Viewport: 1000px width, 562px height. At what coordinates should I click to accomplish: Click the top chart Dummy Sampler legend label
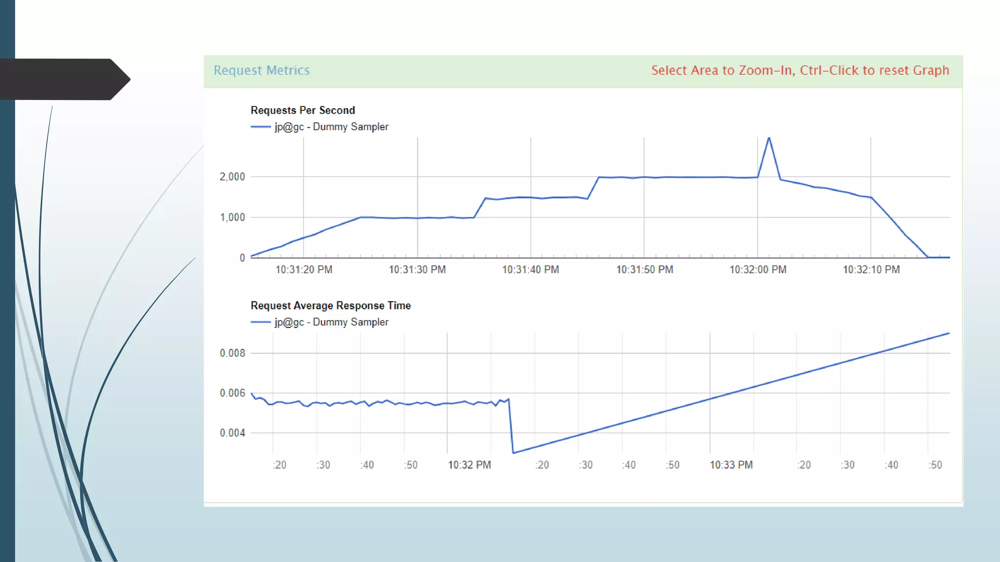pyautogui.click(x=331, y=127)
